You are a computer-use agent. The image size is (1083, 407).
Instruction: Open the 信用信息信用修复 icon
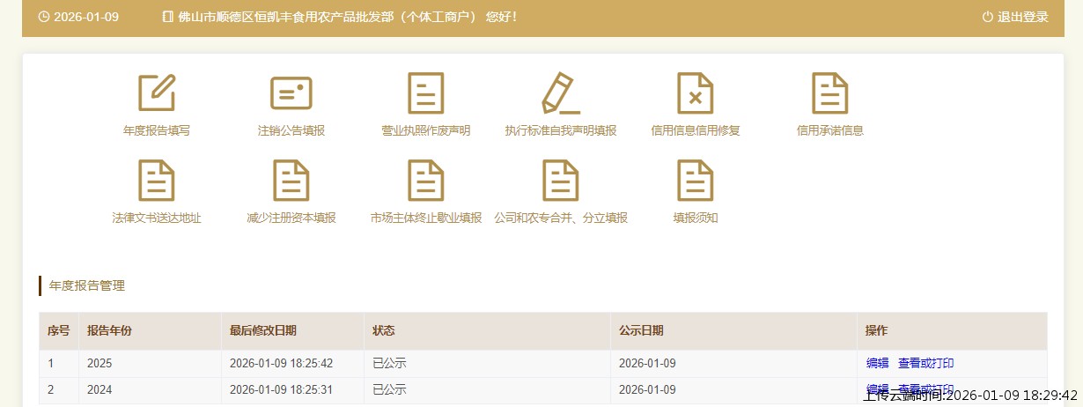(x=696, y=92)
